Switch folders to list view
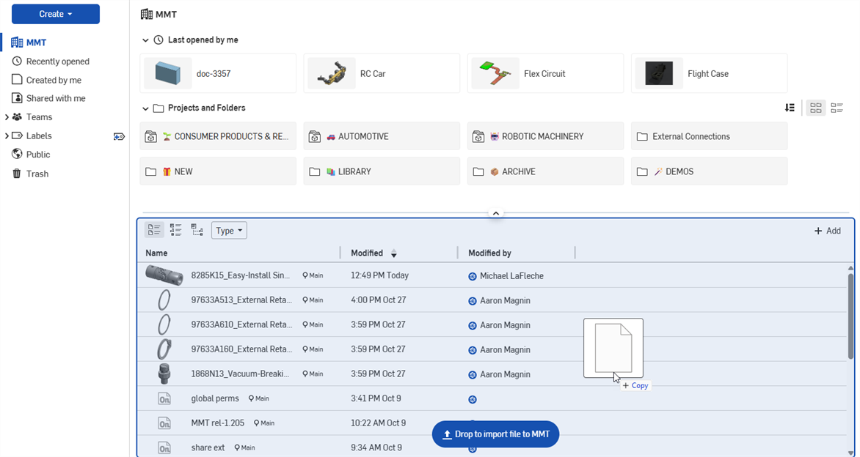The height and width of the screenshot is (457, 860). click(837, 108)
